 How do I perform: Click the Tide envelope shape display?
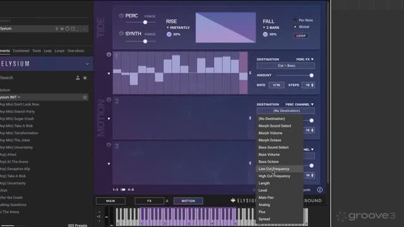click(x=226, y=28)
